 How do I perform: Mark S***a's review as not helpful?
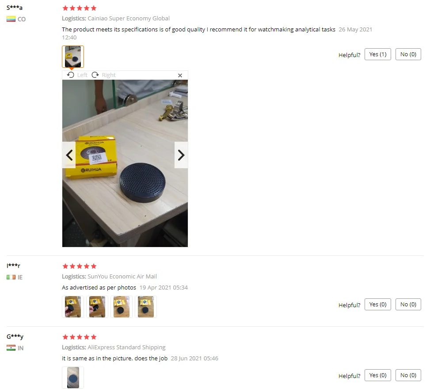point(408,54)
